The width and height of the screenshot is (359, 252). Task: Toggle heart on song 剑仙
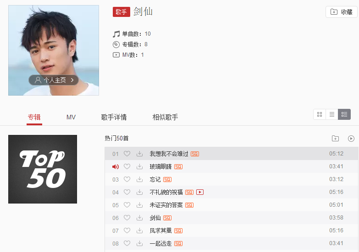(127, 218)
